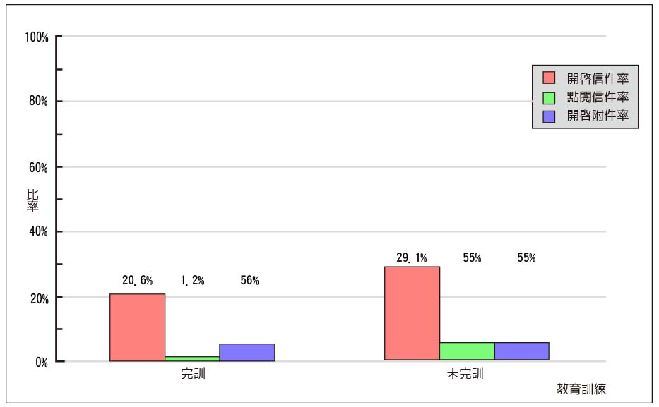
Task: Click the 56% data label
Action: (249, 280)
